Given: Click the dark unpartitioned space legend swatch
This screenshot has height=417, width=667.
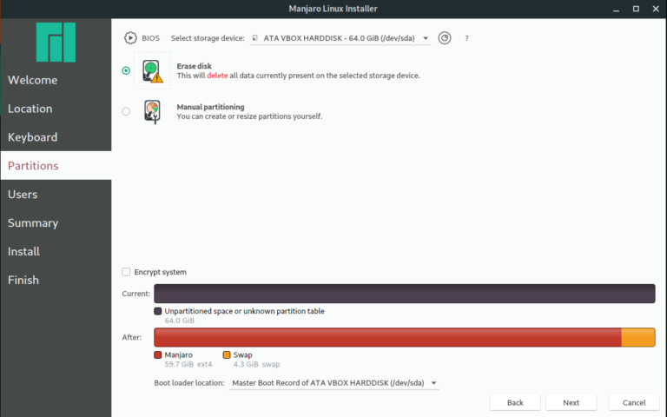Looking at the screenshot, I should click(158, 311).
